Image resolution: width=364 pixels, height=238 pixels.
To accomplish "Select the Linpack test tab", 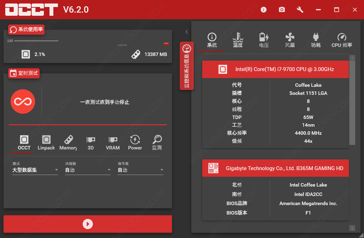I will (x=46, y=143).
